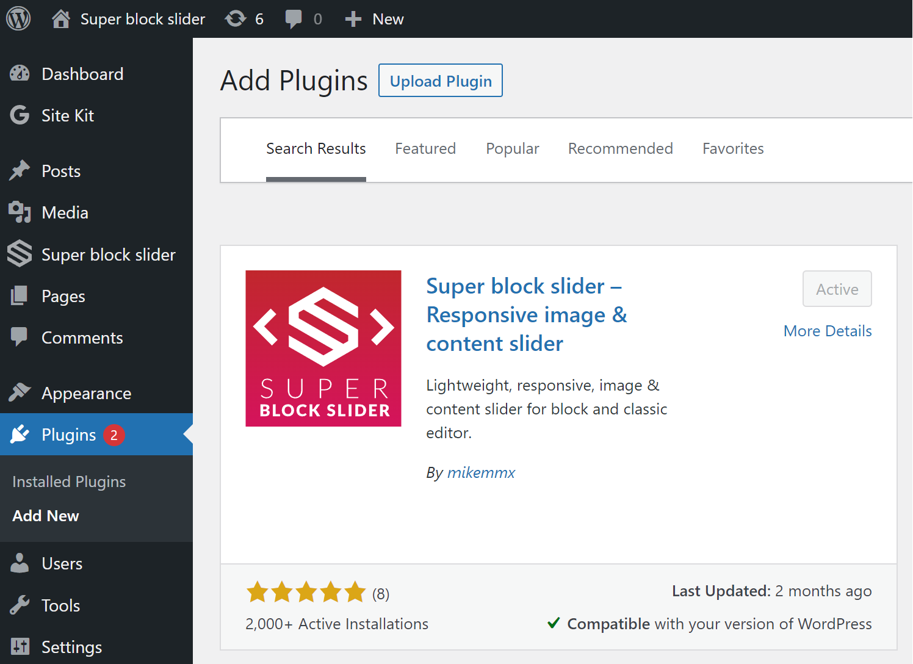This screenshot has width=913, height=664.
Task: Click the Tools wrench icon
Action: pyautogui.click(x=20, y=605)
